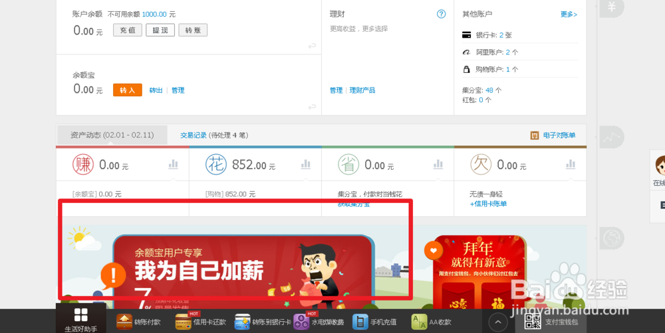This screenshot has height=333, width=665.
Task: Open the 拜年就得有新意 red envelope banner
Action: pos(479,272)
